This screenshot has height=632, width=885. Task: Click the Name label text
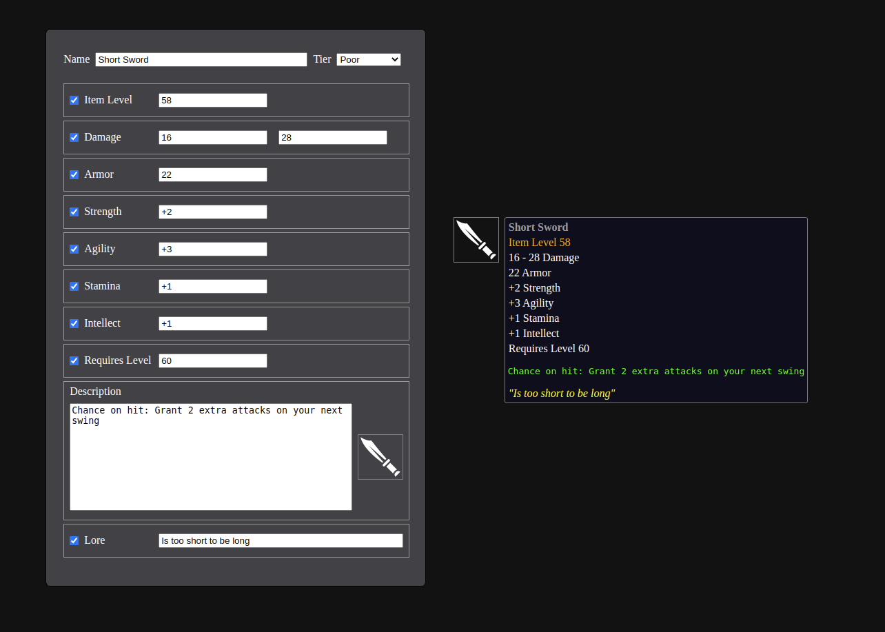click(77, 59)
